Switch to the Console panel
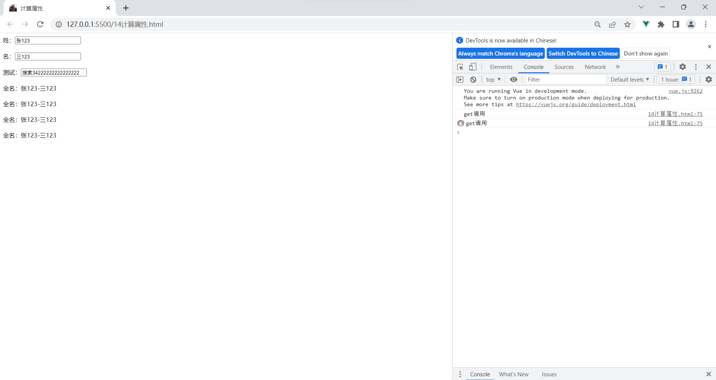This screenshot has width=716, height=380. coord(533,67)
